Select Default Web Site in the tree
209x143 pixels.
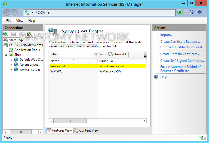click(x=31, y=60)
